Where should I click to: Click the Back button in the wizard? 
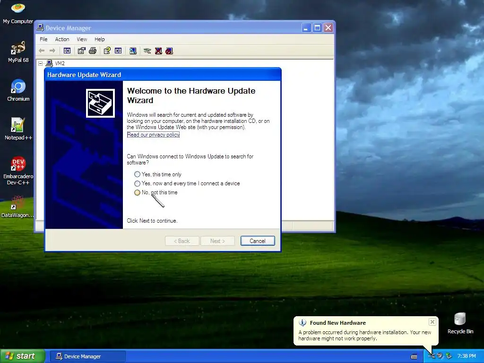[182, 241]
